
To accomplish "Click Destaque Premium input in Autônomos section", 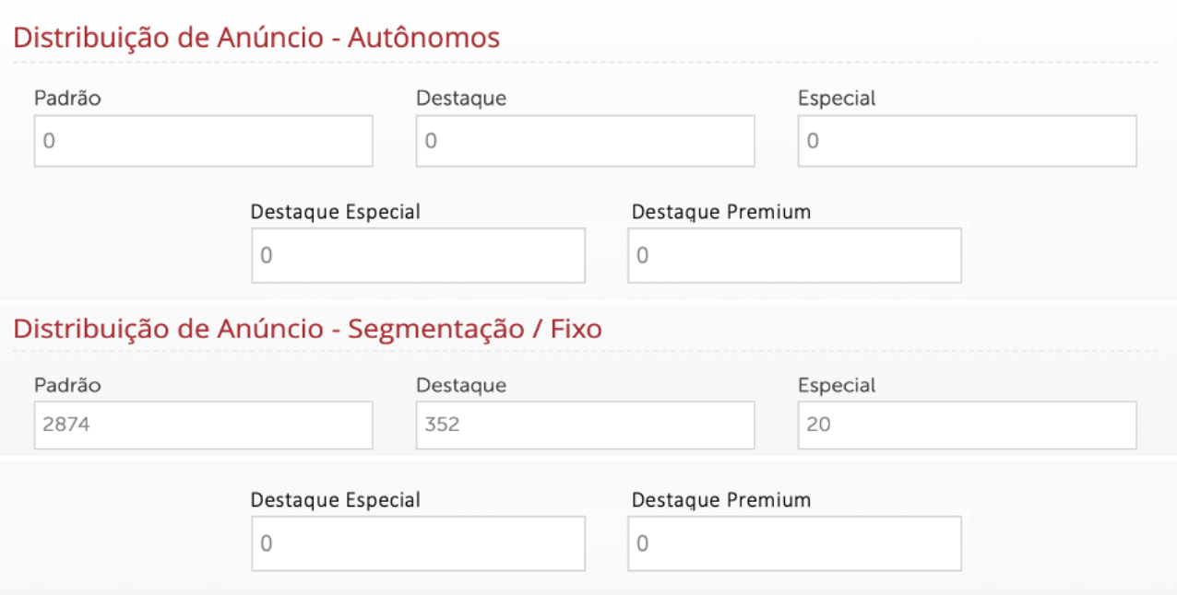I will (x=794, y=255).
